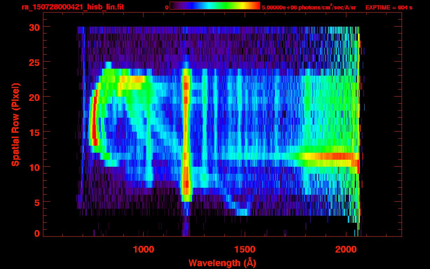The height and width of the screenshot is (269, 430).
Task: Click the EXPTIME = 604 s label
Action: [389, 7]
